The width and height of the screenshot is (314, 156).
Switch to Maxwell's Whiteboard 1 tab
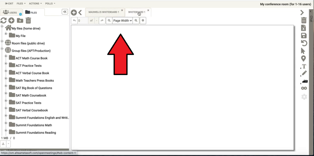click(x=103, y=12)
